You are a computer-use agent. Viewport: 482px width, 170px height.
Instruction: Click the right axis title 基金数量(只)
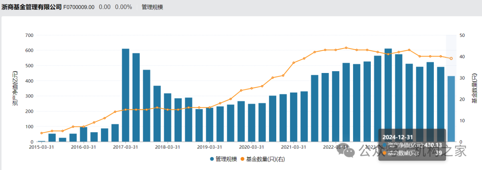tap(474, 88)
